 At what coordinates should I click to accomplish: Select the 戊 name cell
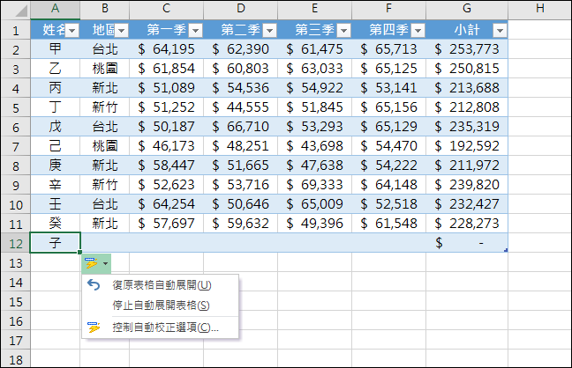[55, 126]
